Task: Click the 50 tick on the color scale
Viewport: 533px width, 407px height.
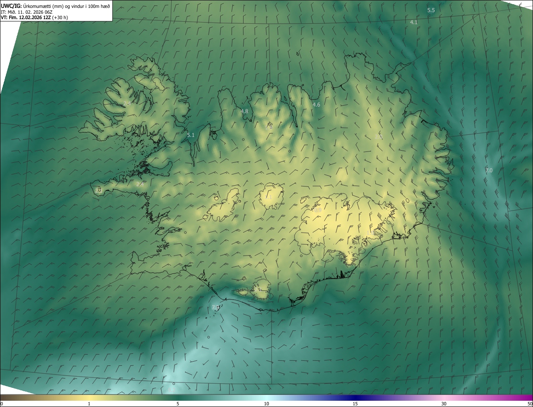Action: 530,404
